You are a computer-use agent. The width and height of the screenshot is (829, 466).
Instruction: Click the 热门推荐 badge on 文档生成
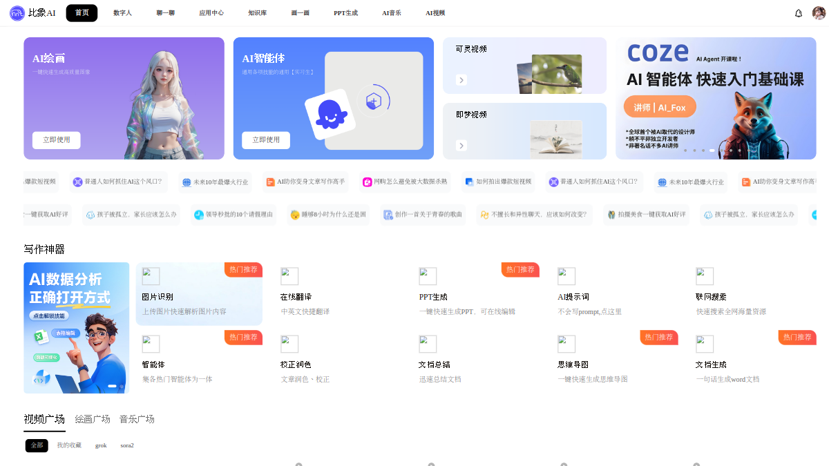tap(797, 337)
